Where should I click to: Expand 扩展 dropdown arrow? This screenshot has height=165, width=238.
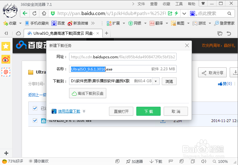(124, 23)
